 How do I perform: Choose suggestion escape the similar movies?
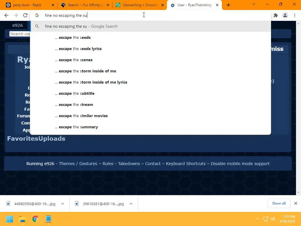point(150,116)
